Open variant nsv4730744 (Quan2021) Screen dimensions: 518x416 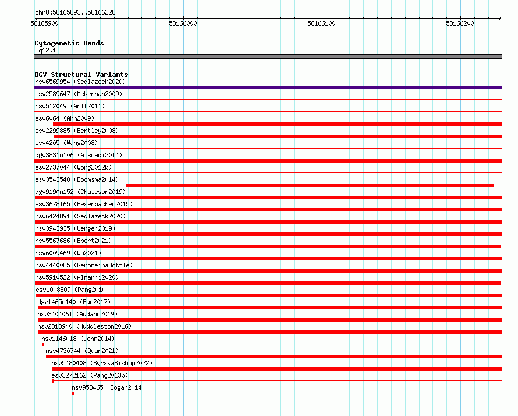point(82,351)
